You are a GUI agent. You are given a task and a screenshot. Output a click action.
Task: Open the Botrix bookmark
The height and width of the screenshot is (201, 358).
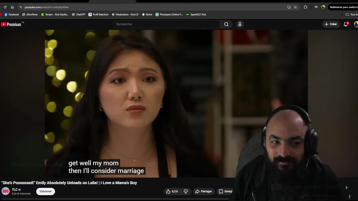pos(147,15)
